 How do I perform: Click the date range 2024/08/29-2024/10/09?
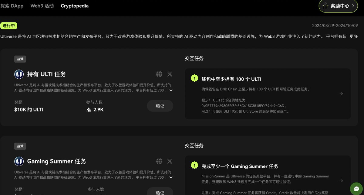tap(335, 26)
